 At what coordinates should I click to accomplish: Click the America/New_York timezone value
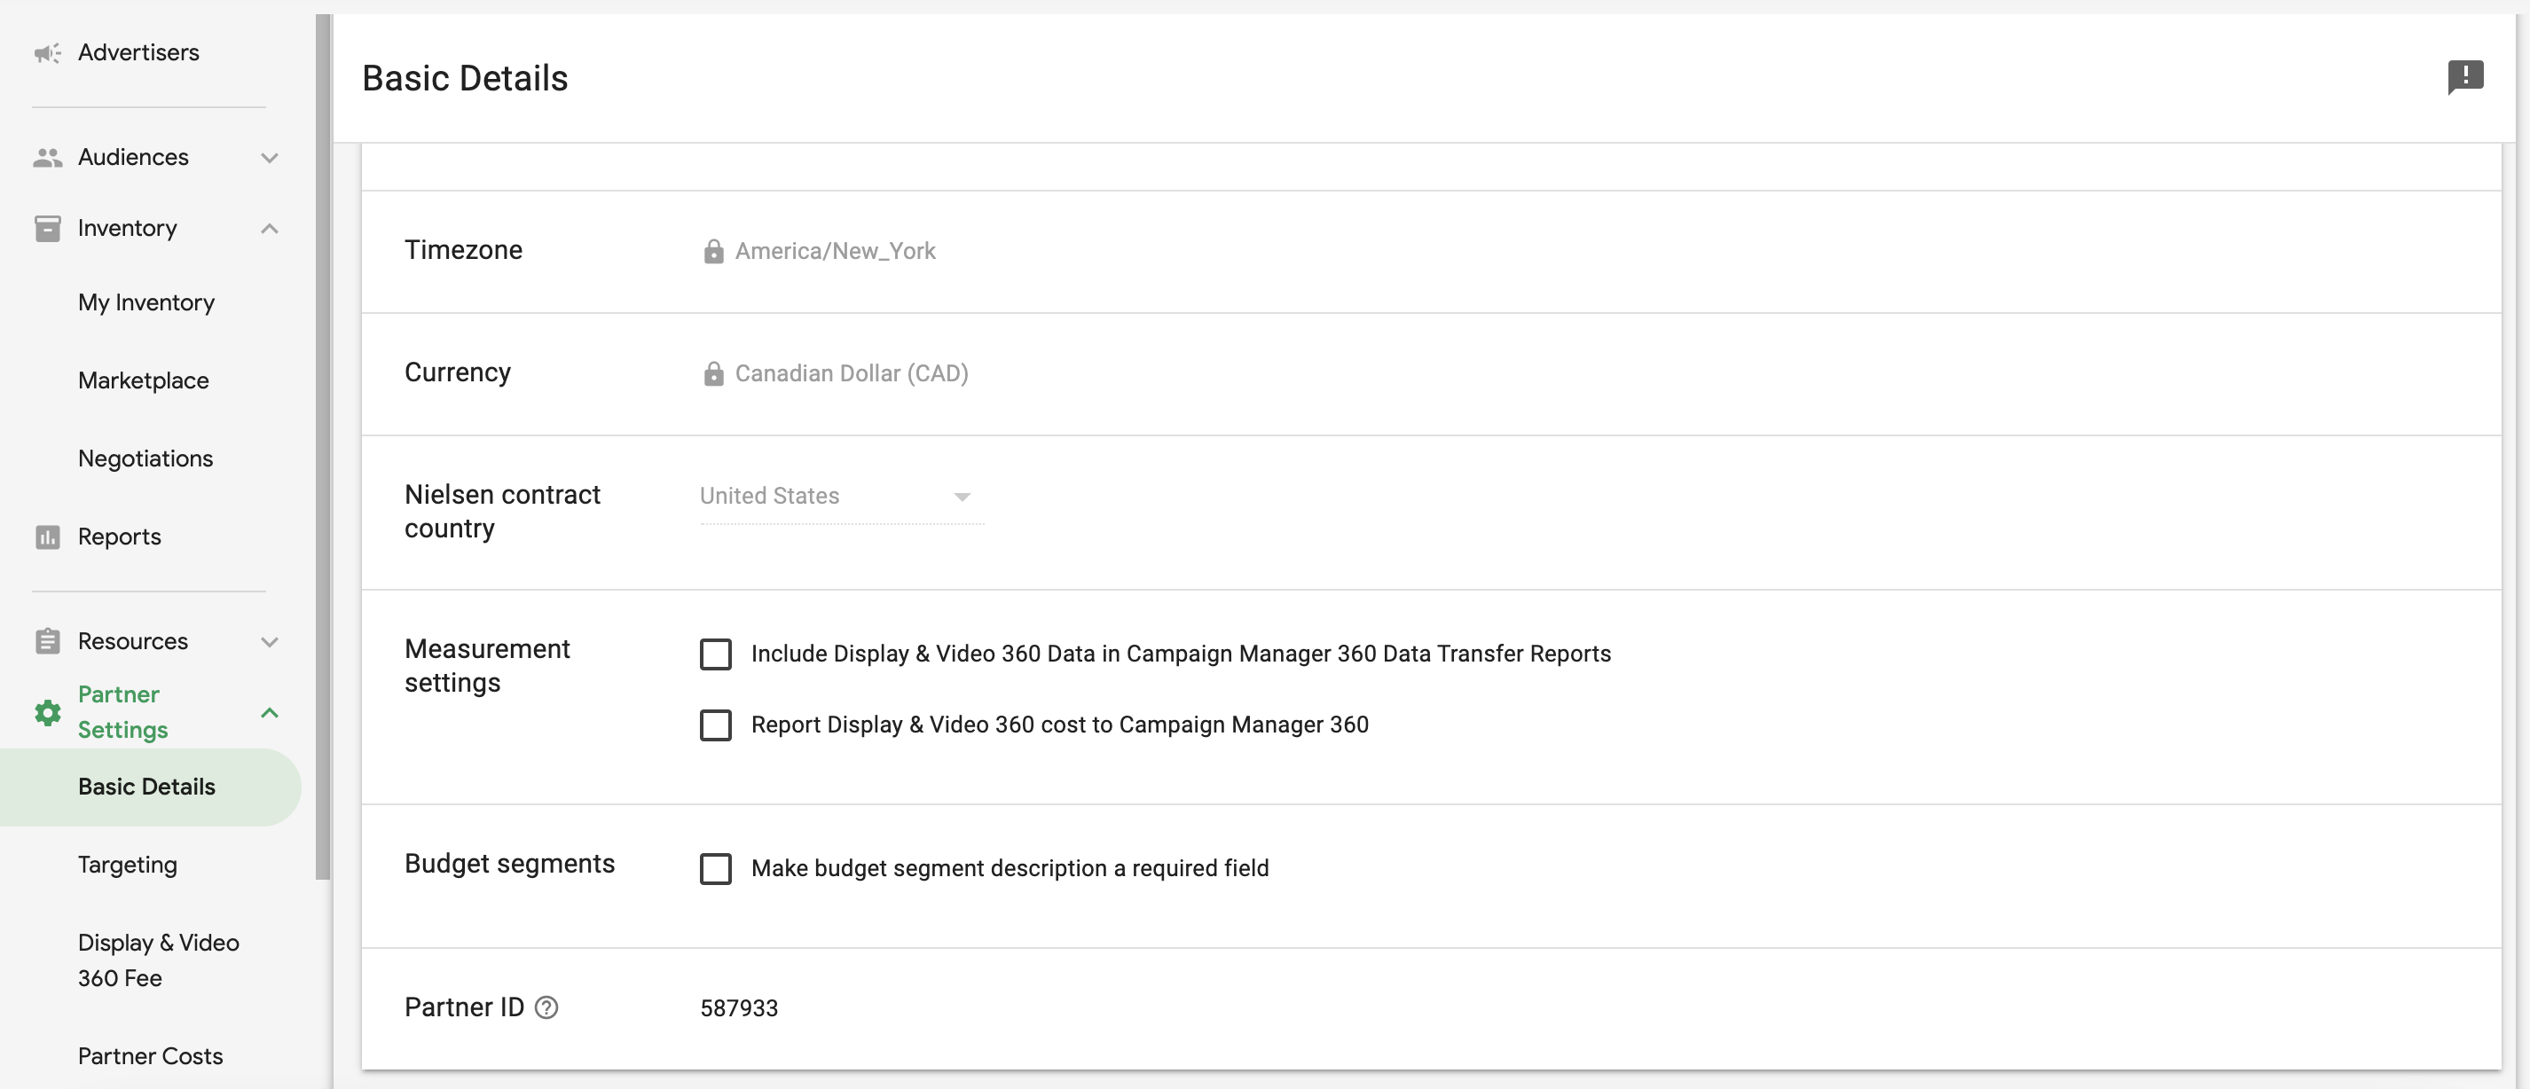pyautogui.click(x=835, y=251)
